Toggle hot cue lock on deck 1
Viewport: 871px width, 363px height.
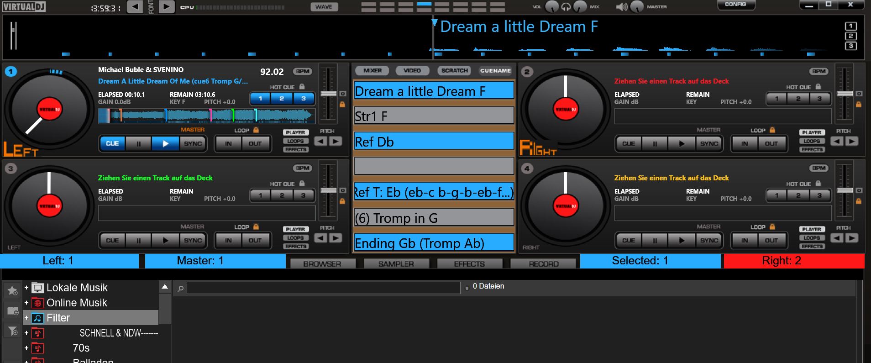[302, 86]
